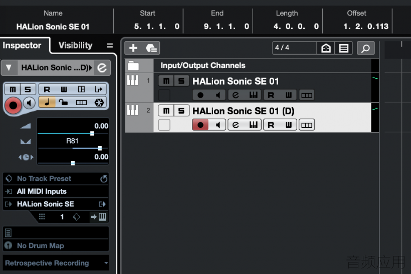Mute track in Inspector
This screenshot has height=274, width=411.
pyautogui.click(x=13, y=89)
